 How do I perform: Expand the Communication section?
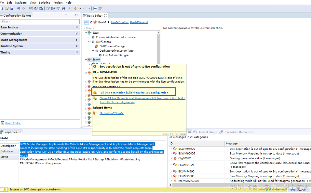pos(76,33)
